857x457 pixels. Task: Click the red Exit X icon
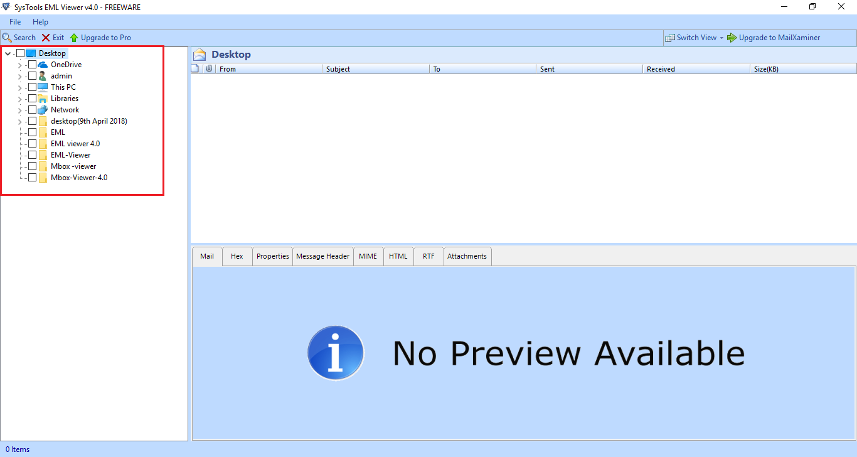point(46,38)
